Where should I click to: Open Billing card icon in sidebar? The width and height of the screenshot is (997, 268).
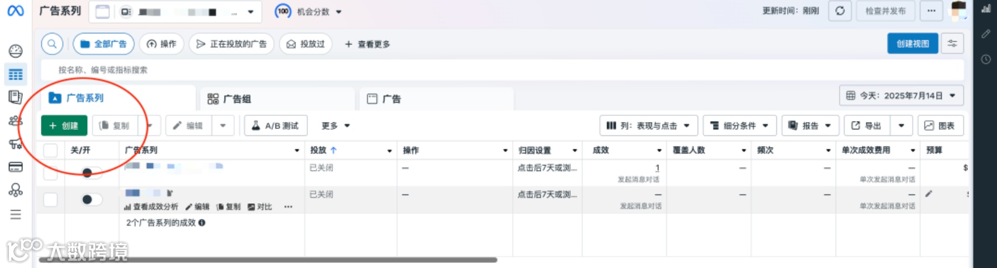[x=16, y=167]
